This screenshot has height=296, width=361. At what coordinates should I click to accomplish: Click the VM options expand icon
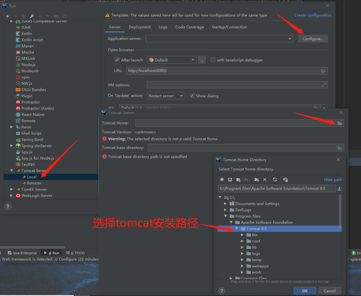tap(324, 85)
